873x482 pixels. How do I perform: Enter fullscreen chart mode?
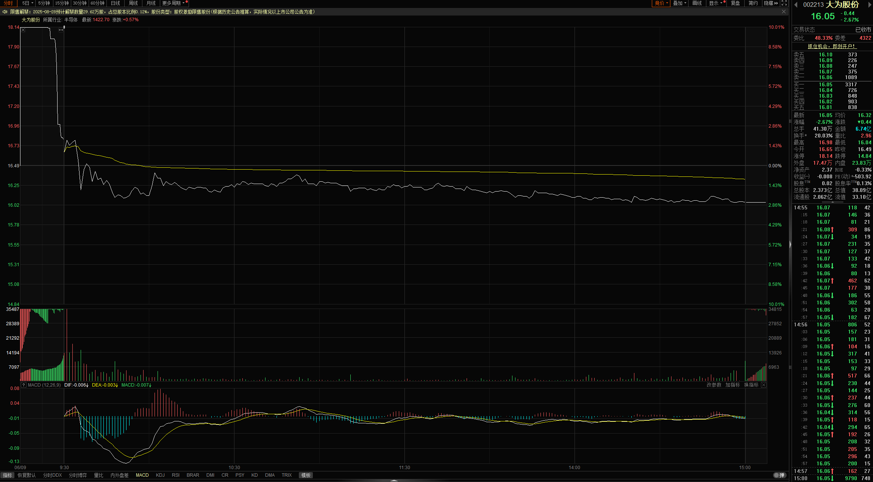coord(784,3)
